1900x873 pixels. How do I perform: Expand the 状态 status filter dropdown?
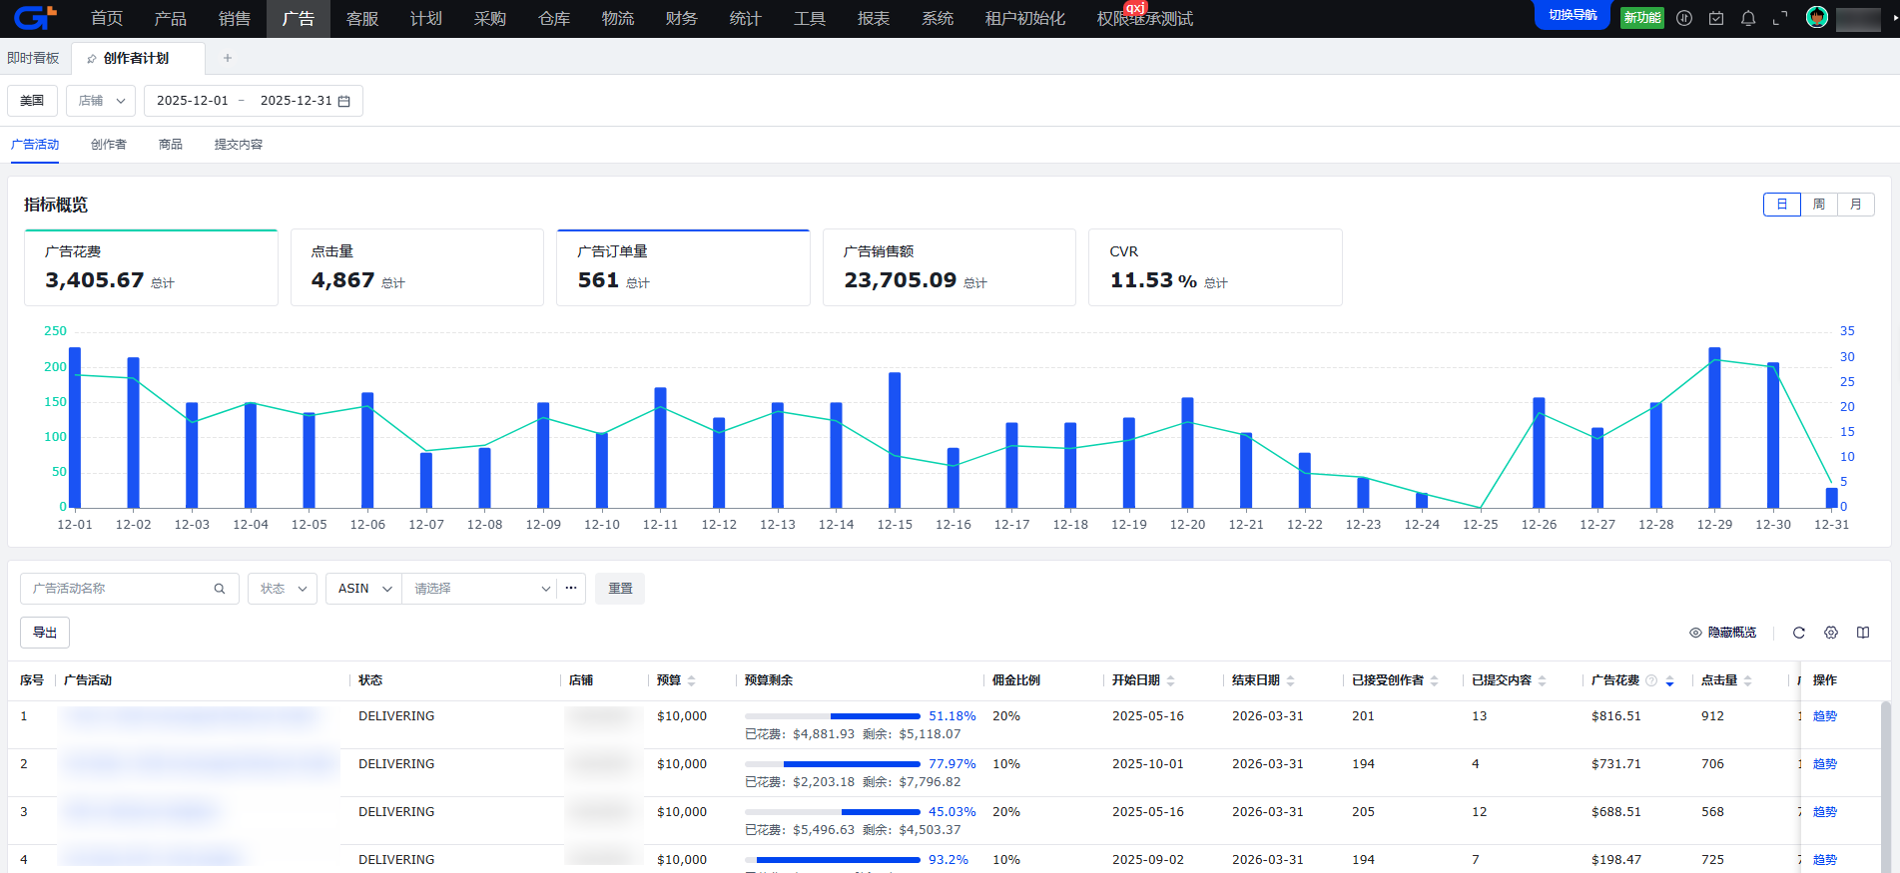(283, 589)
